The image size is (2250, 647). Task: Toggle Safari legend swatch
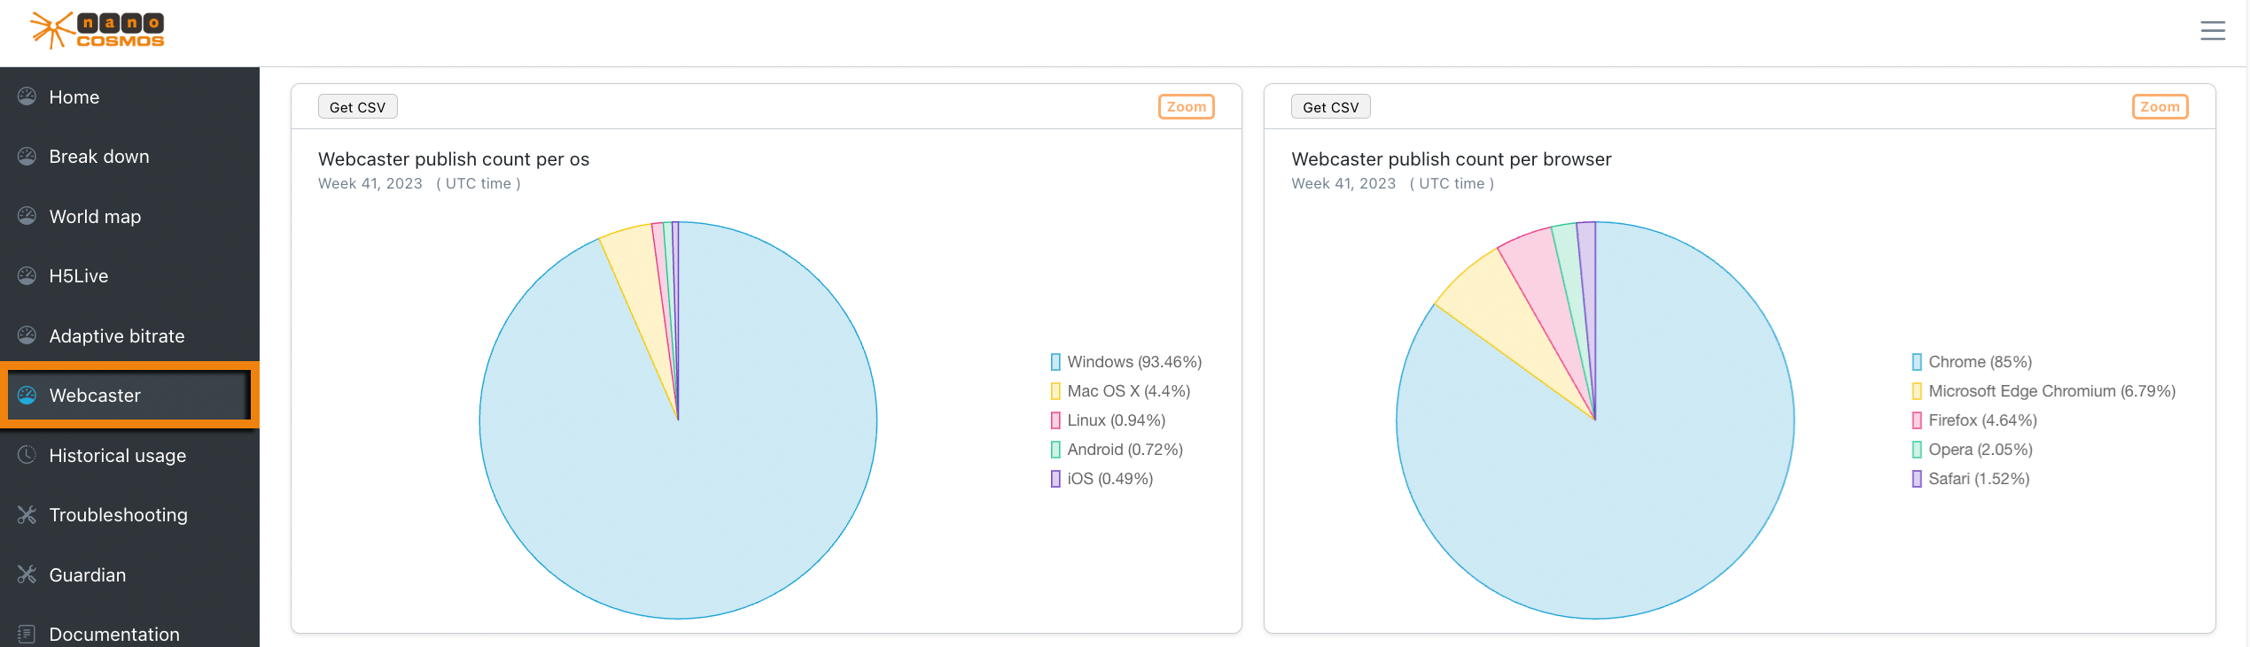(x=1917, y=479)
